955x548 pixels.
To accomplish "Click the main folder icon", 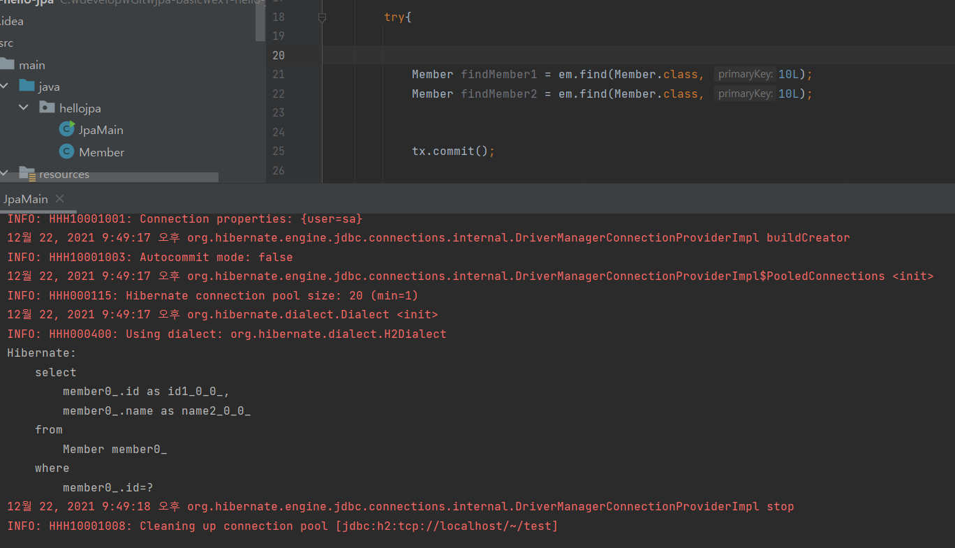I will pyautogui.click(x=7, y=64).
